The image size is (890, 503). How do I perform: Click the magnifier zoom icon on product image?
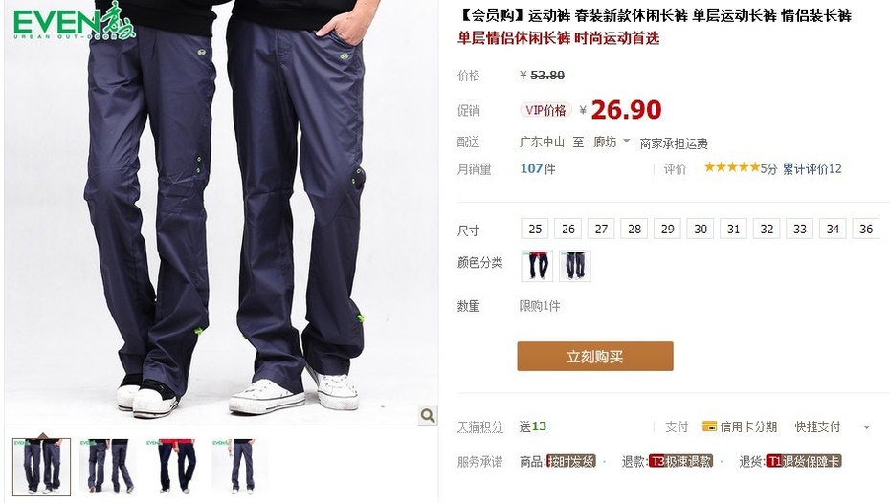pyautogui.click(x=428, y=415)
